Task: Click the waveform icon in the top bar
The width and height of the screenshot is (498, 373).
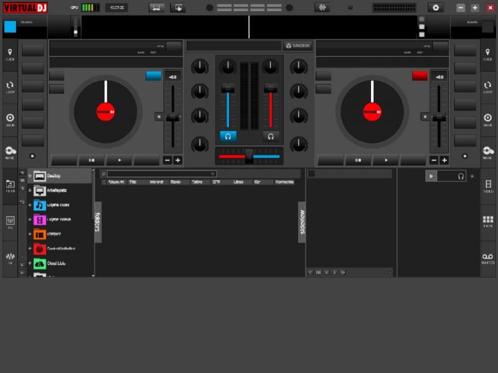Action: point(322,7)
